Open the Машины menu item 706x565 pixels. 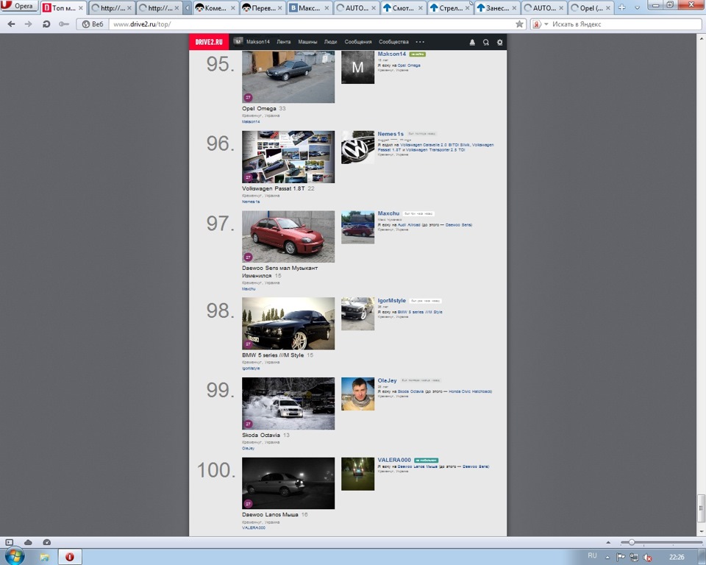point(307,42)
